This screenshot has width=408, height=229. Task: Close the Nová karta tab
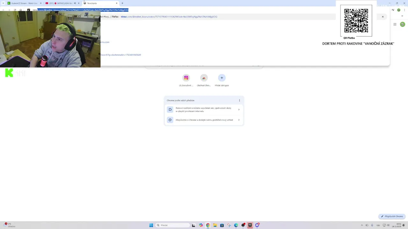[x=117, y=3]
